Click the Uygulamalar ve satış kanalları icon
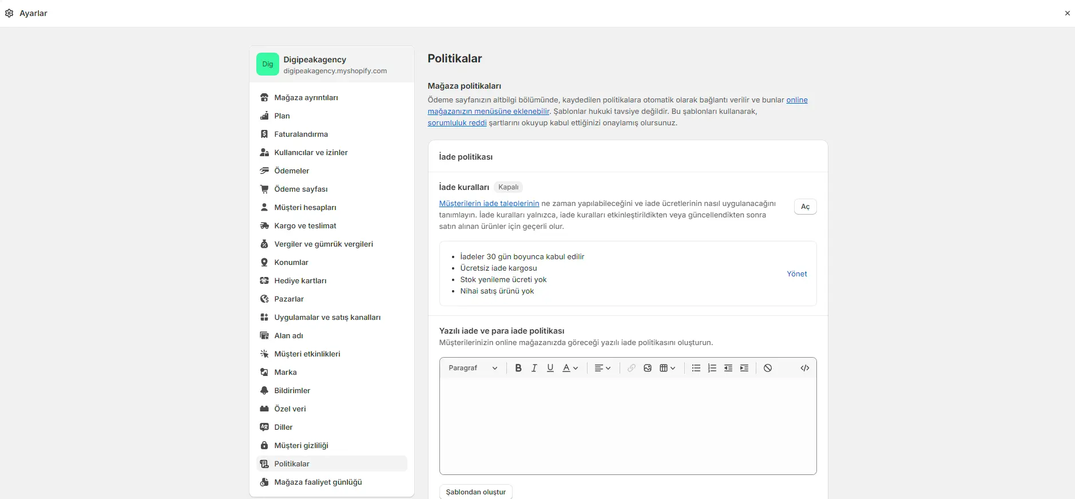 [264, 317]
